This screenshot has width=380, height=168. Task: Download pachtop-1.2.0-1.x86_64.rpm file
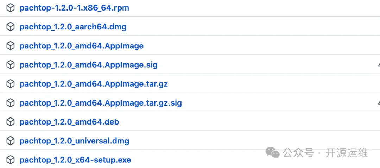[74, 8]
